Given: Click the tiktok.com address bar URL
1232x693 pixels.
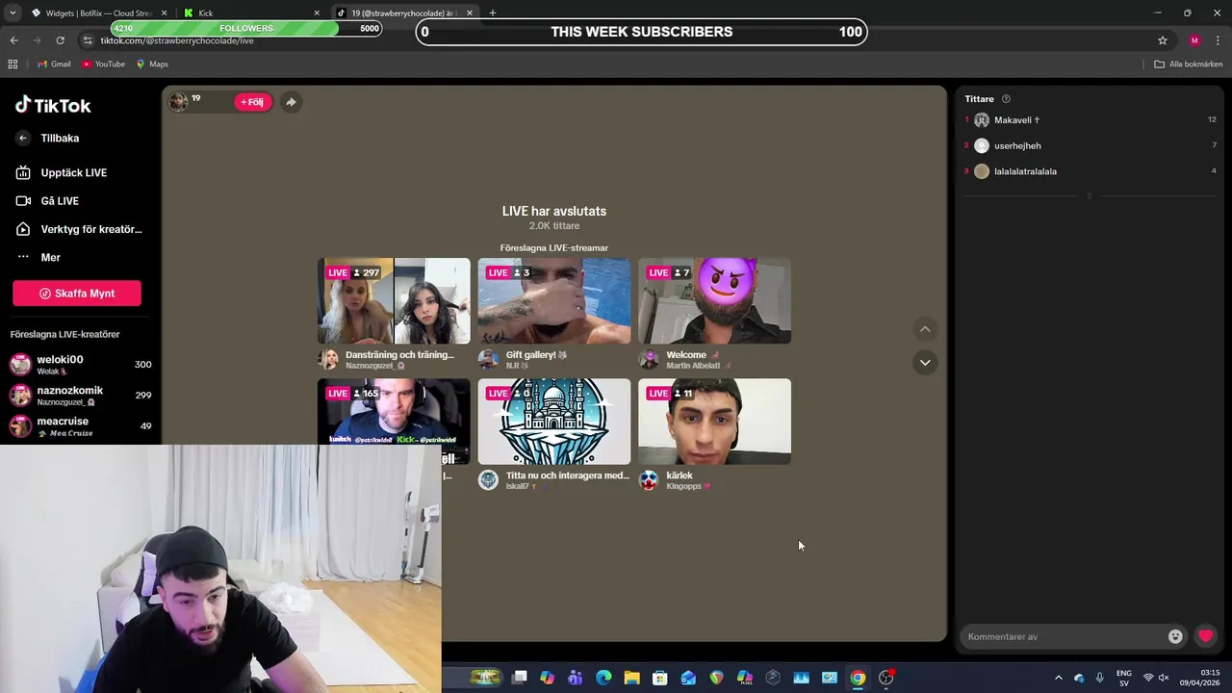Looking at the screenshot, I should [177, 41].
